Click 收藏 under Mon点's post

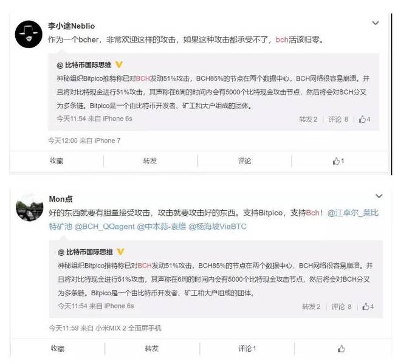tap(58, 349)
